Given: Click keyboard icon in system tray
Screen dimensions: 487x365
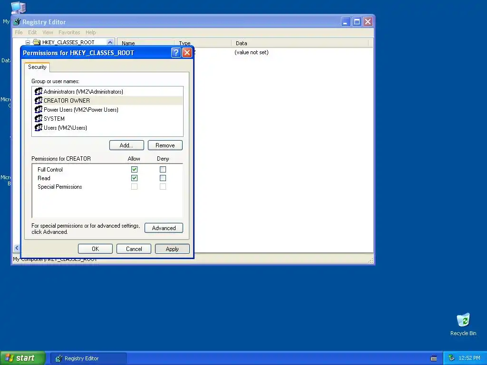Looking at the screenshot, I should coord(434,358).
